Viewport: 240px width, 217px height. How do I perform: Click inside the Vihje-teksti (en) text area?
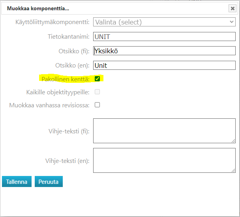pos(164,160)
